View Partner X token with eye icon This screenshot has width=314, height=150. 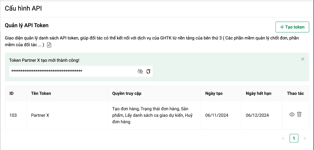click(292, 114)
